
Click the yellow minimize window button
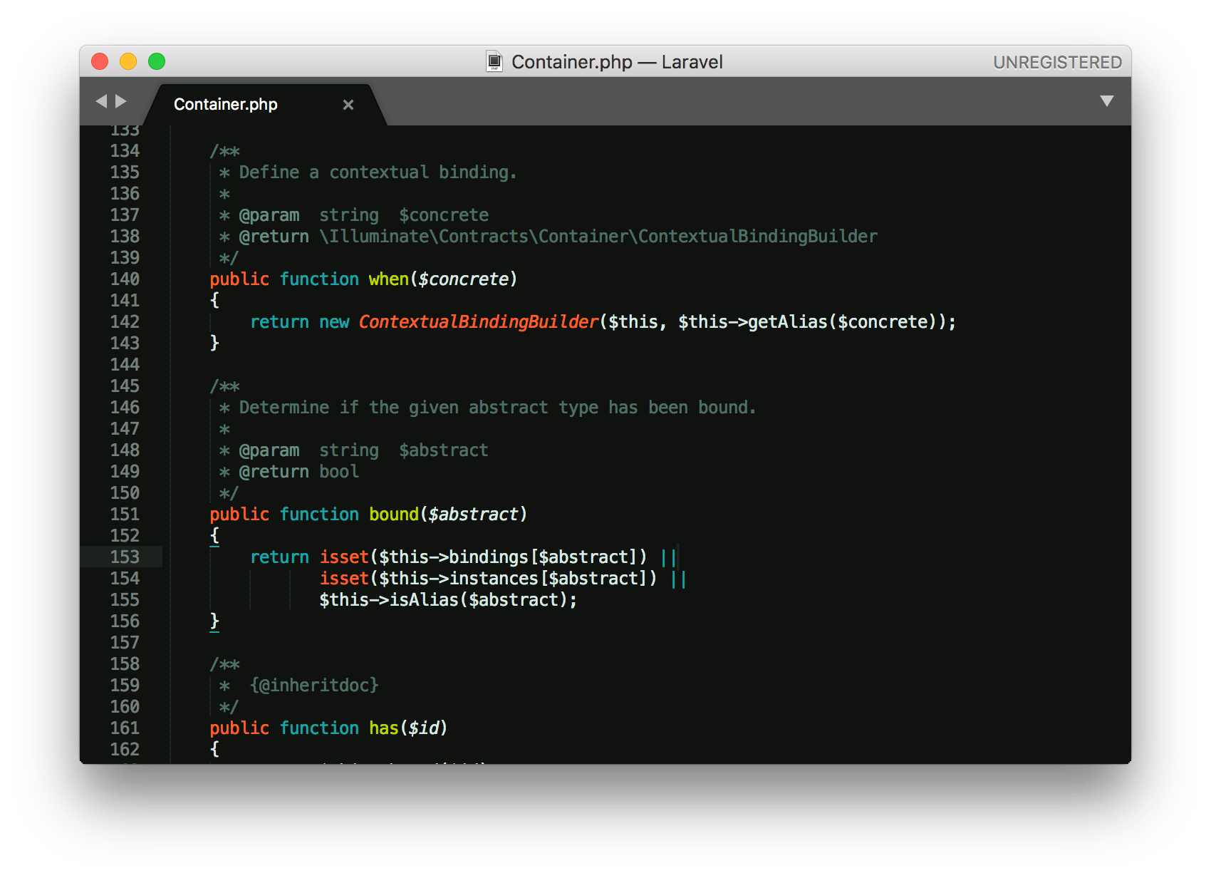click(128, 62)
